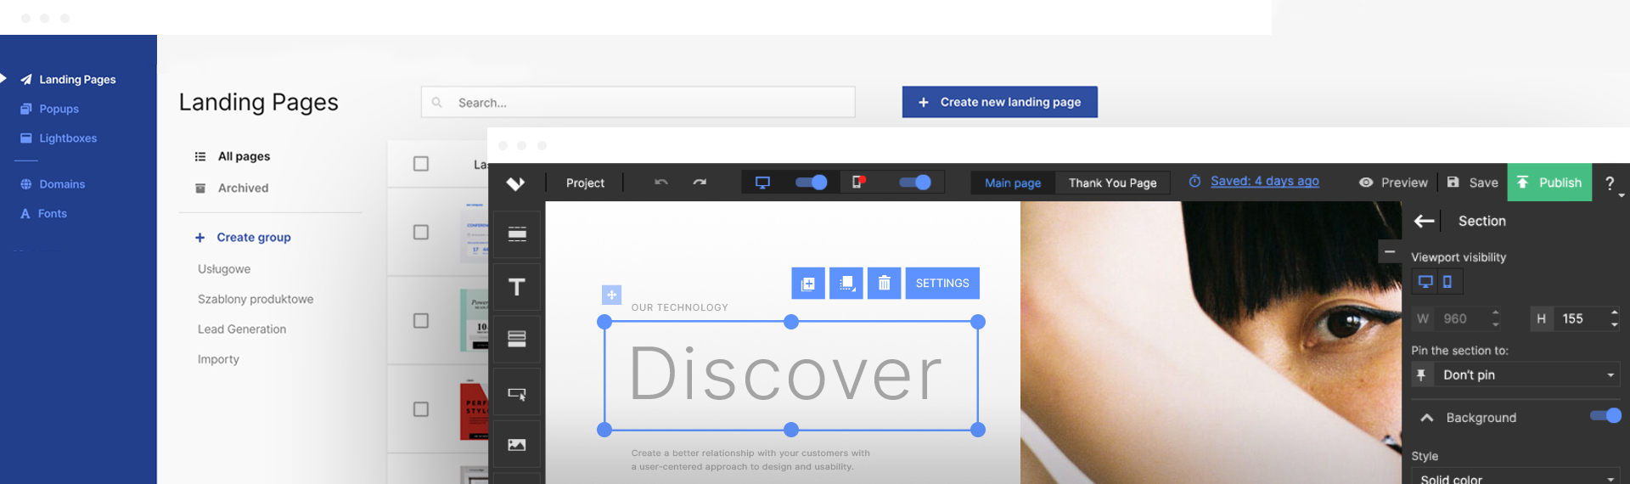Screen dimensions: 1630x484
Task: Open Landing Pages in the blue sidebar
Action: pyautogui.click(x=68, y=79)
